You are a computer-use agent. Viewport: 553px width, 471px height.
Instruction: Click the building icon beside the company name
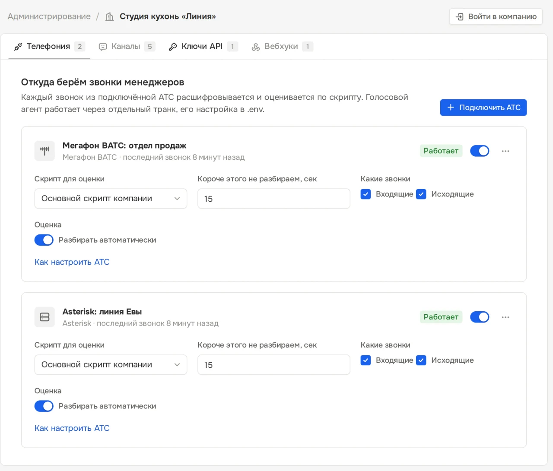[x=110, y=16]
